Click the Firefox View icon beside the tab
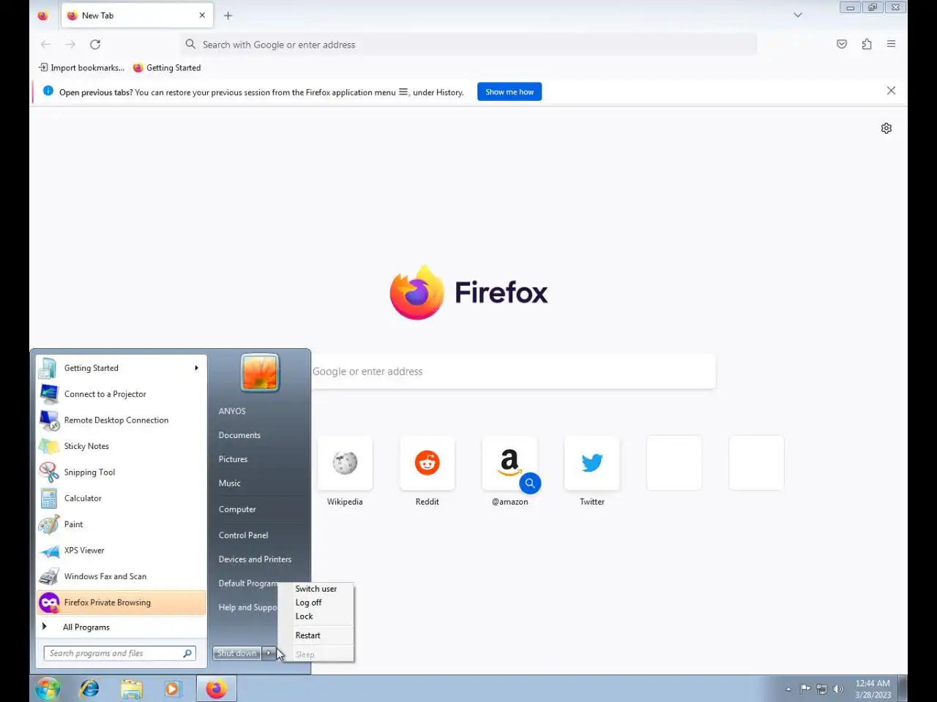The width and height of the screenshot is (937, 702). 43,15
